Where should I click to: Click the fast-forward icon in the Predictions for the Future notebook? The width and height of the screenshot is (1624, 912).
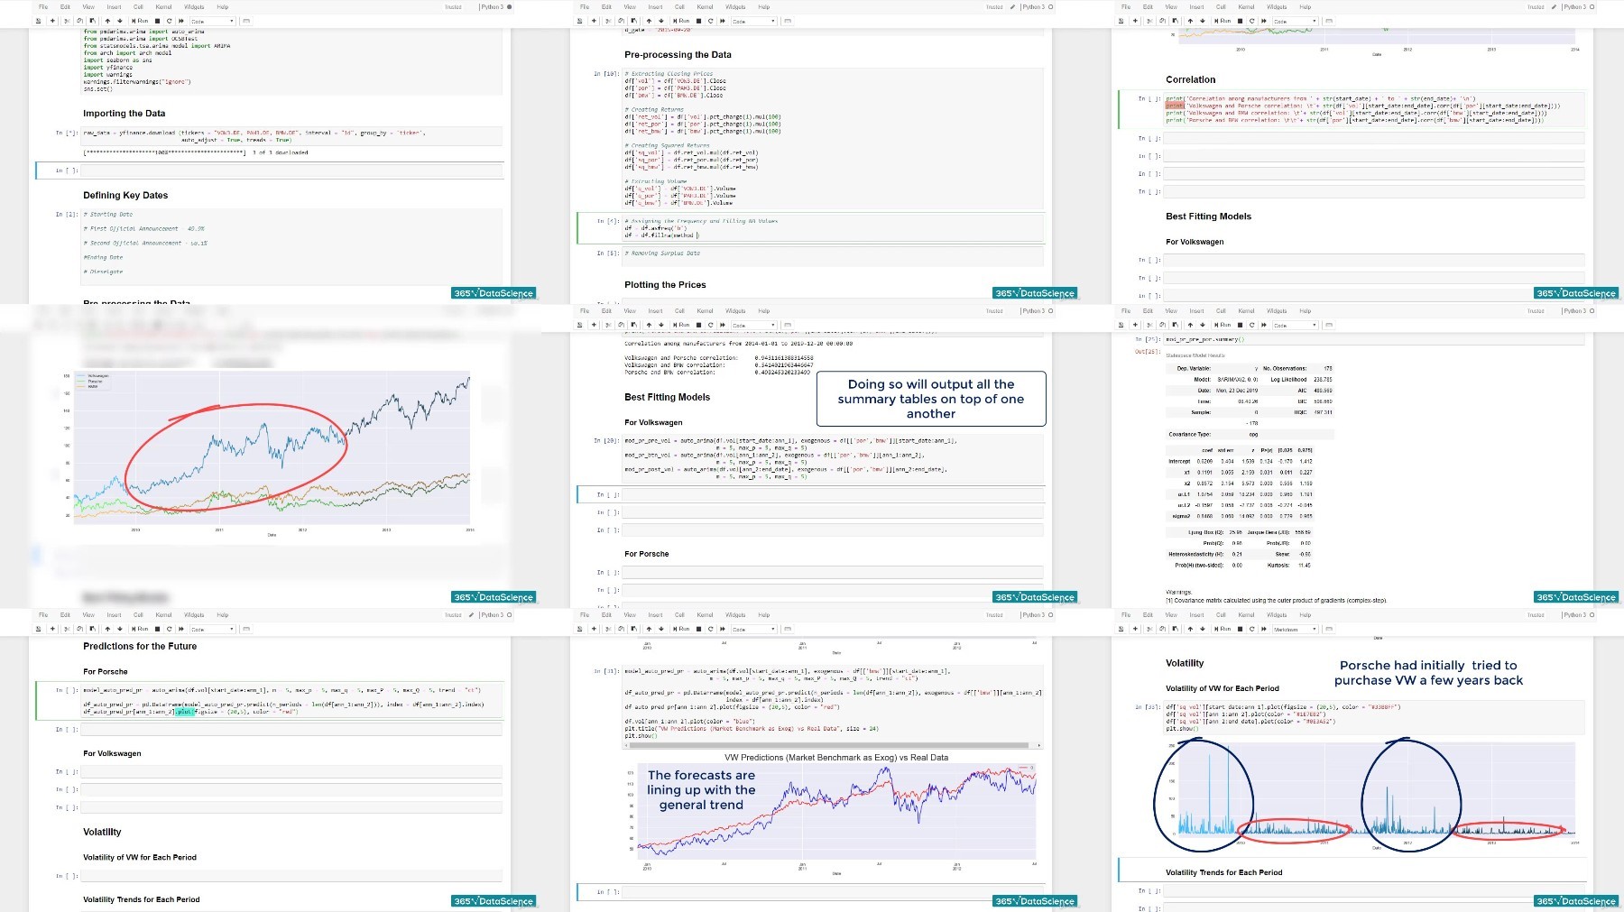(181, 629)
